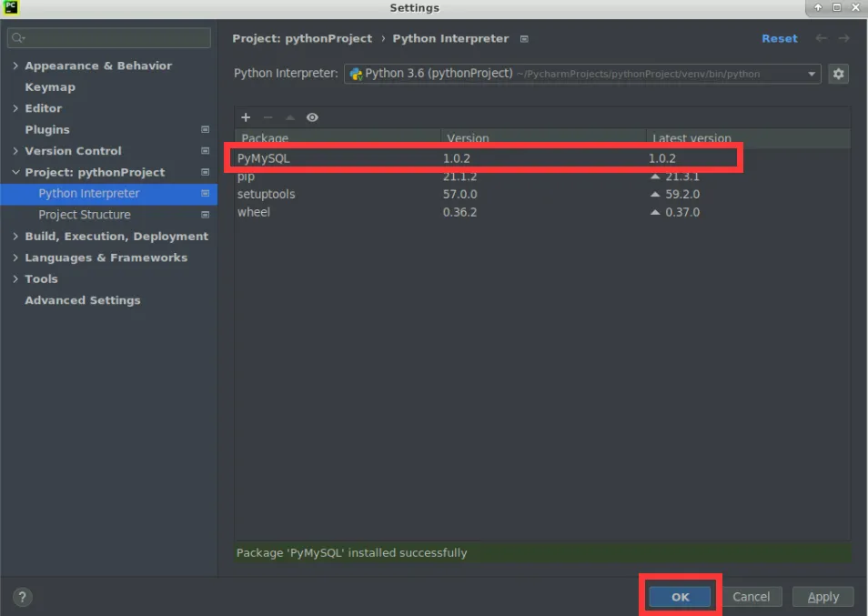Select Python Interpreter tree item

point(108,193)
